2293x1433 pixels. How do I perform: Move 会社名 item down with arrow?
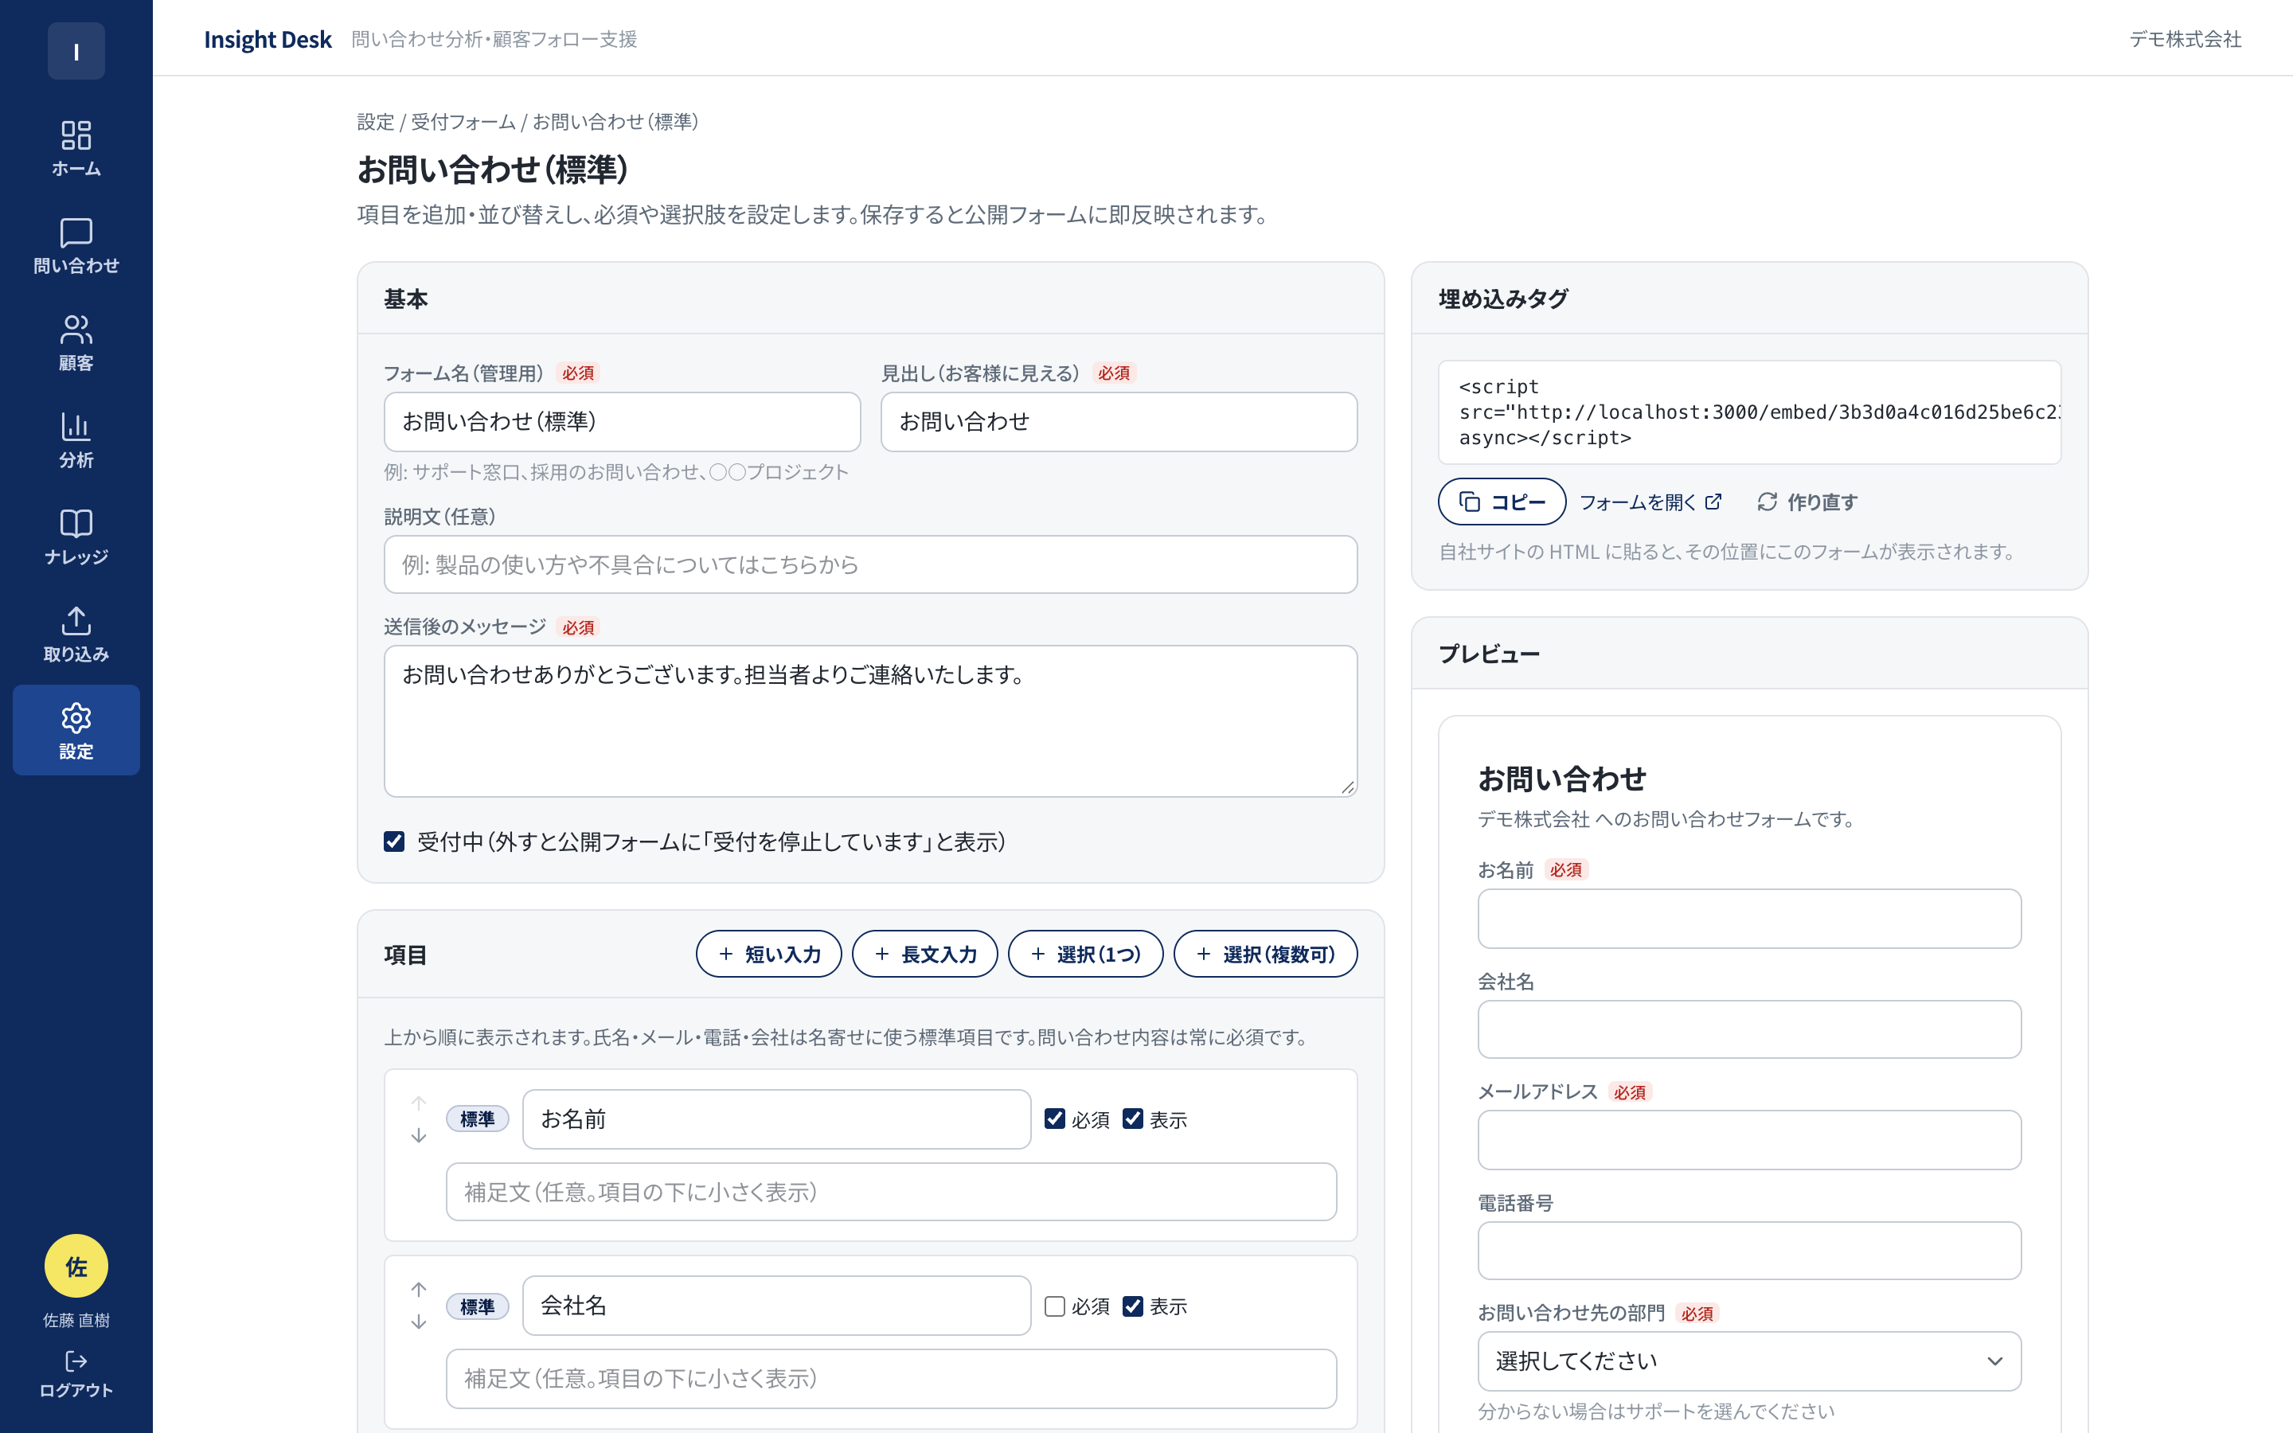(419, 1322)
